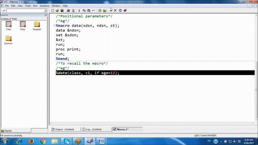Viewport: 258px width, 145px height.
Task: Click the Copy toolbar icon
Action: pos(84,10)
